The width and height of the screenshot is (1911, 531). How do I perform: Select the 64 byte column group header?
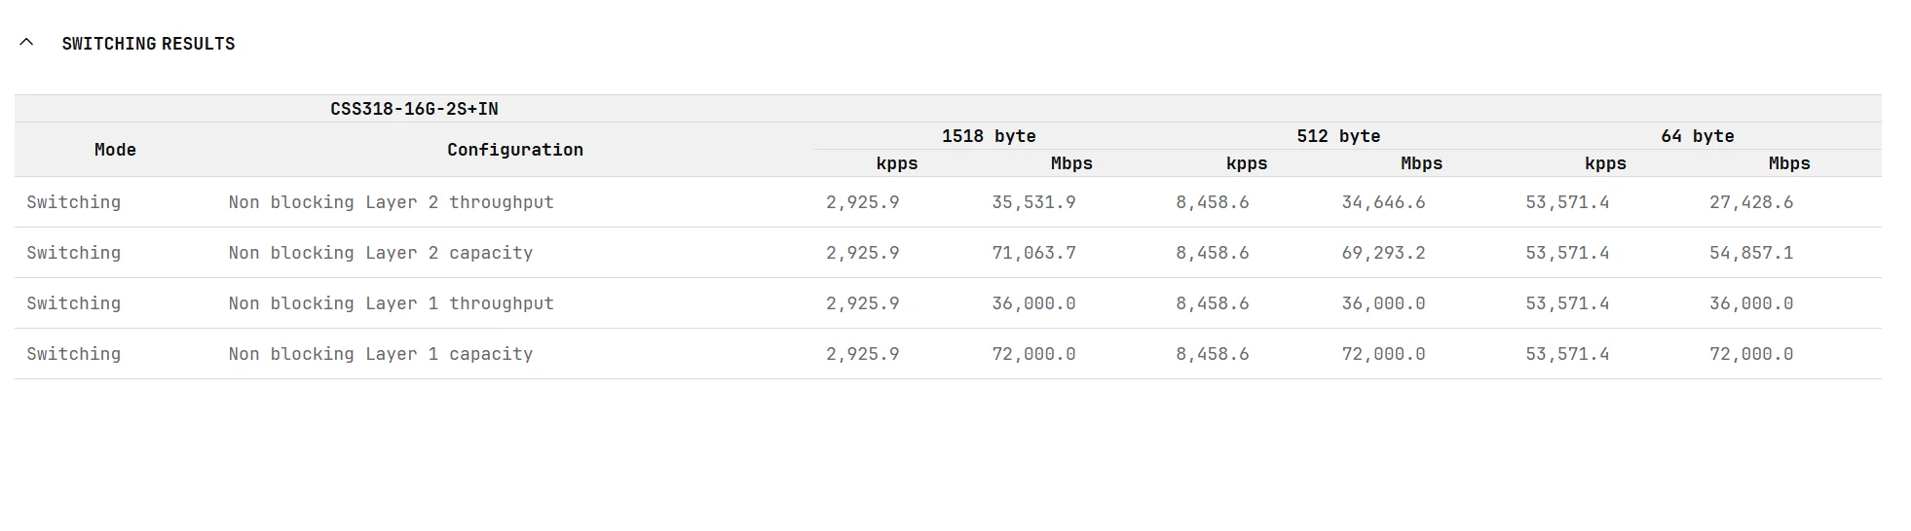point(1697,136)
